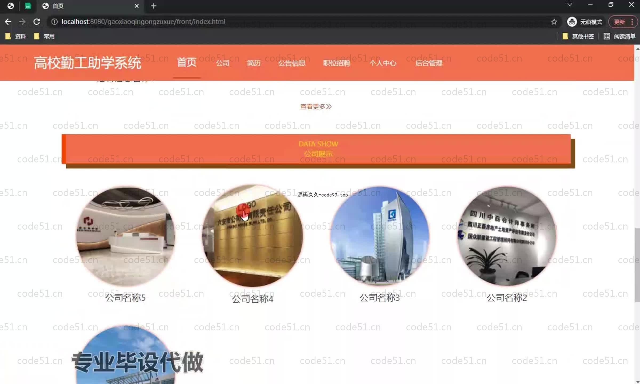This screenshot has width=640, height=384.
Task: Open the 阅读清单 reading list
Action: [x=620, y=36]
